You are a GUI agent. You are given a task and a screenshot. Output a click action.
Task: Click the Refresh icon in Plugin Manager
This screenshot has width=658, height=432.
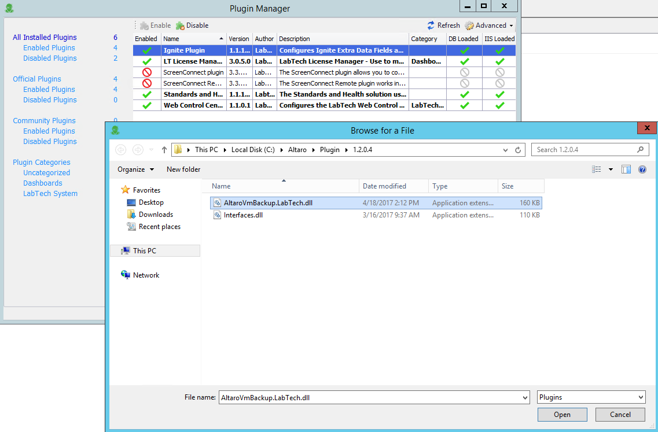[431, 25]
